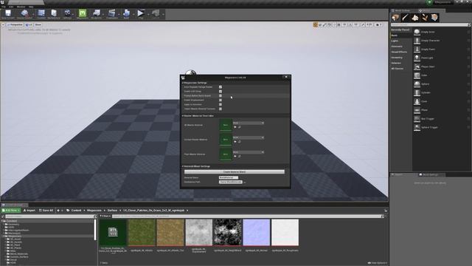
Task: Open the File menu
Action: click(3, 7)
